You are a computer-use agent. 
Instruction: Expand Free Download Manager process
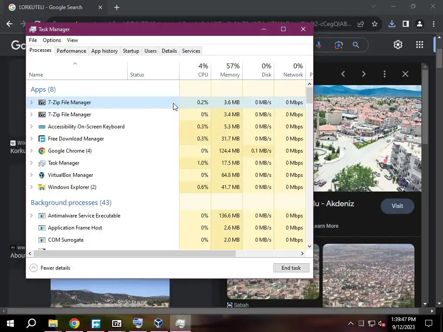coord(31,139)
